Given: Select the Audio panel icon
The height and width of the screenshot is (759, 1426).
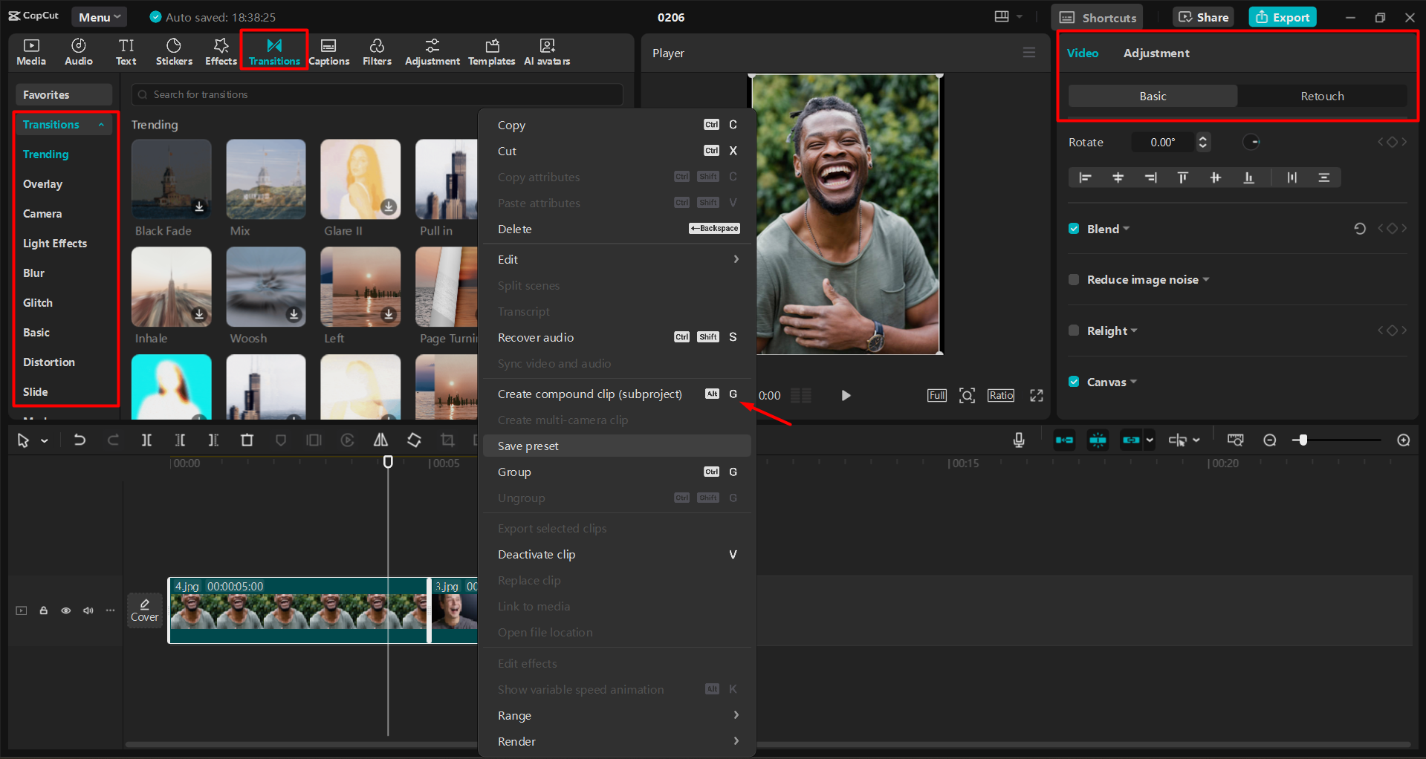Looking at the screenshot, I should tap(77, 51).
